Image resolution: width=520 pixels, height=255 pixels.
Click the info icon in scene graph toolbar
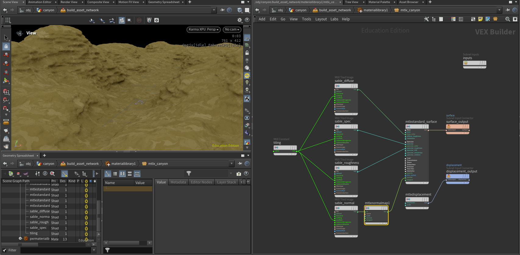45,174
